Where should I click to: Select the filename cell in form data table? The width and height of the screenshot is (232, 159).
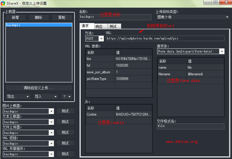172,74
